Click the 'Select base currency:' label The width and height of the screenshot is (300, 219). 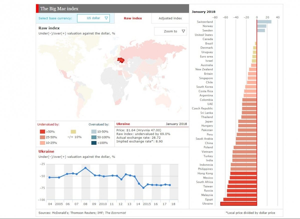55,18
